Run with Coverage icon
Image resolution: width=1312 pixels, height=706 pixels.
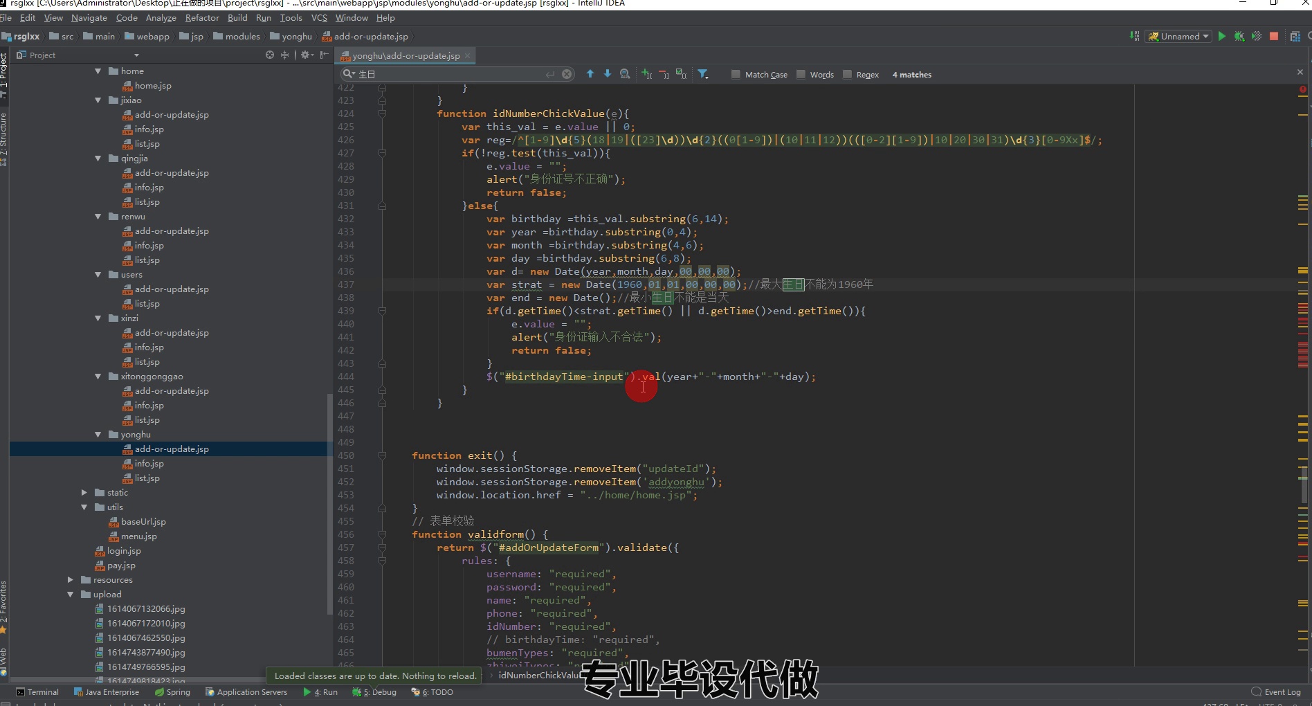pos(1257,36)
